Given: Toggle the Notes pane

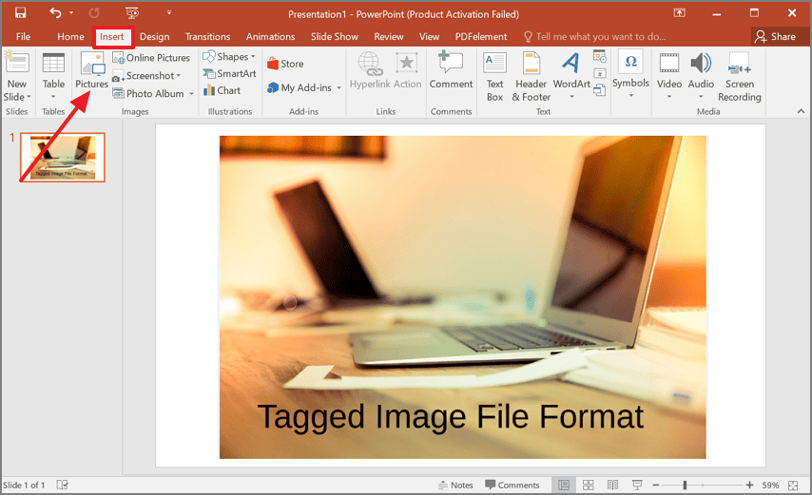Looking at the screenshot, I should [455, 485].
